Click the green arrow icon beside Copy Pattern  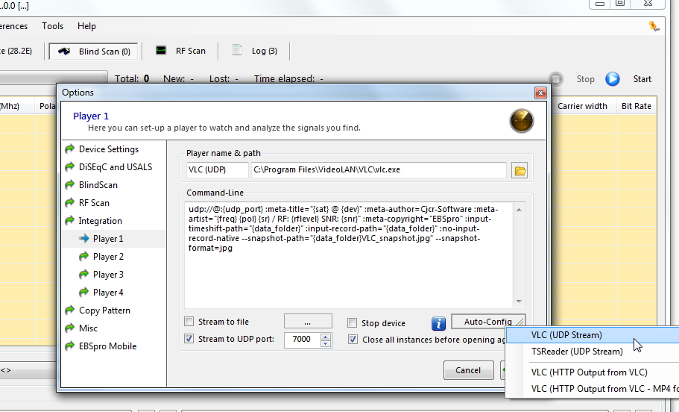click(70, 310)
